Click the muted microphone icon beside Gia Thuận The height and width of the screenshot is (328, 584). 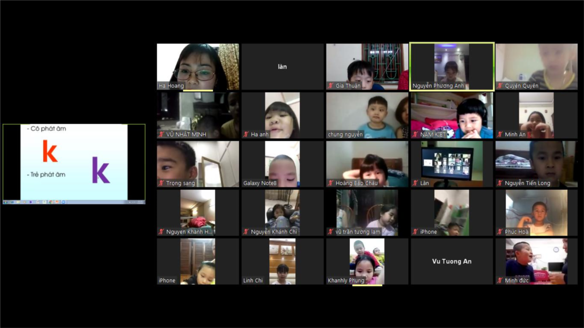[x=331, y=86]
